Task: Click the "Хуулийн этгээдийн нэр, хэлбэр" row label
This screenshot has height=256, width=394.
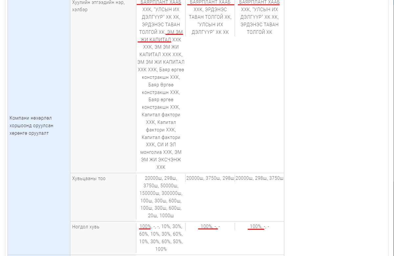Action: point(98,6)
